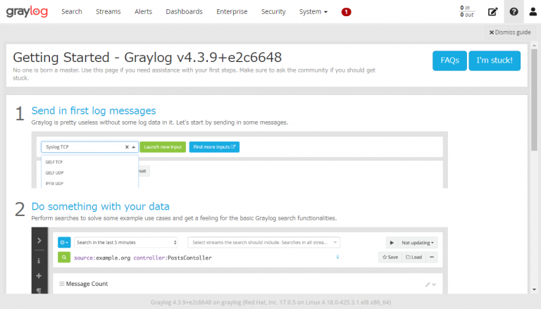Open the user profile icon
This screenshot has height=309, width=541.
tap(533, 12)
